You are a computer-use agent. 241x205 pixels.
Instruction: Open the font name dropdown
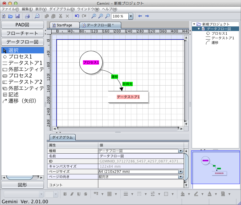pos(41,194)
